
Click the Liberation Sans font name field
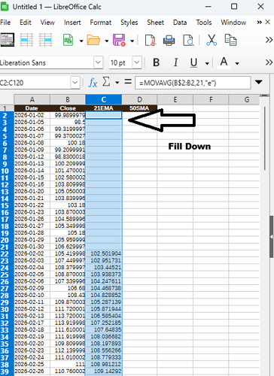tap(47, 62)
